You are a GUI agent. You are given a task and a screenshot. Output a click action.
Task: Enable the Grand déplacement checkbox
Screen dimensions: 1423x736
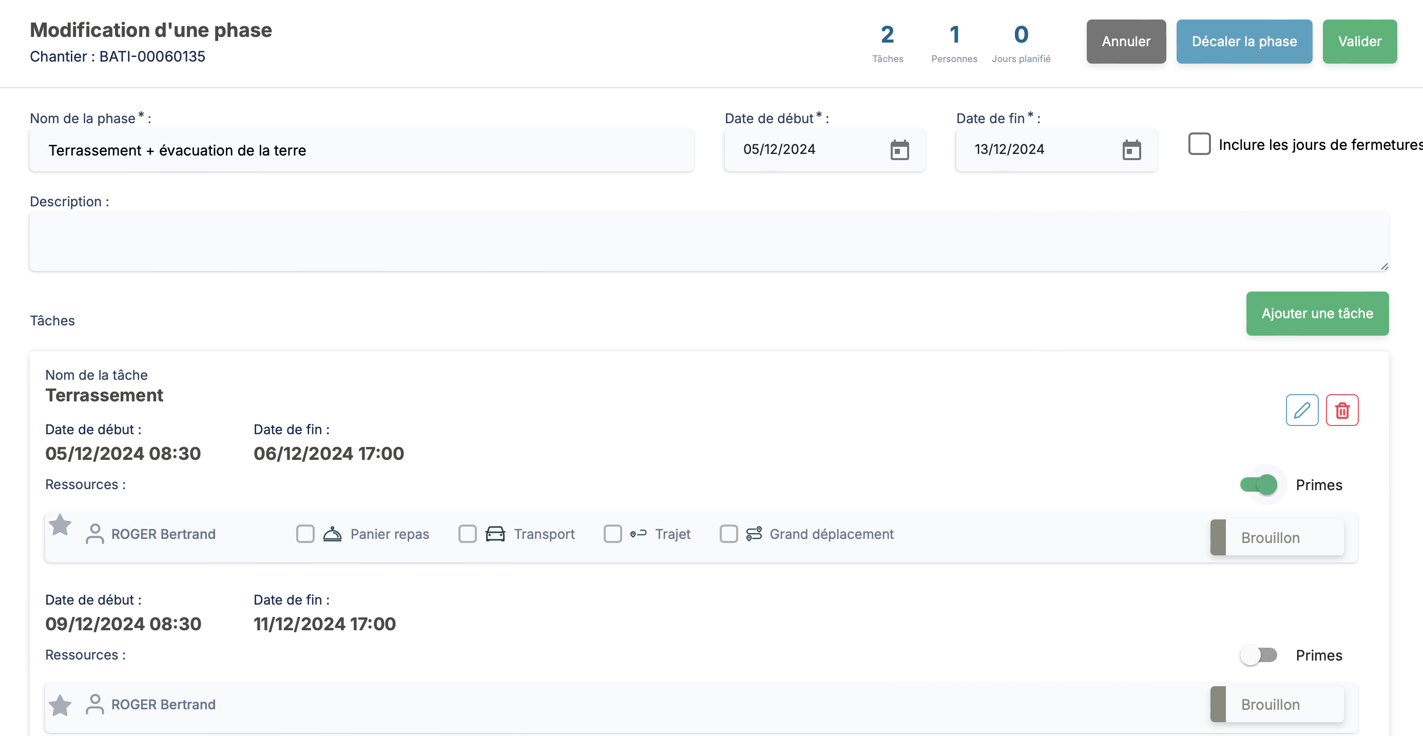pyautogui.click(x=728, y=534)
